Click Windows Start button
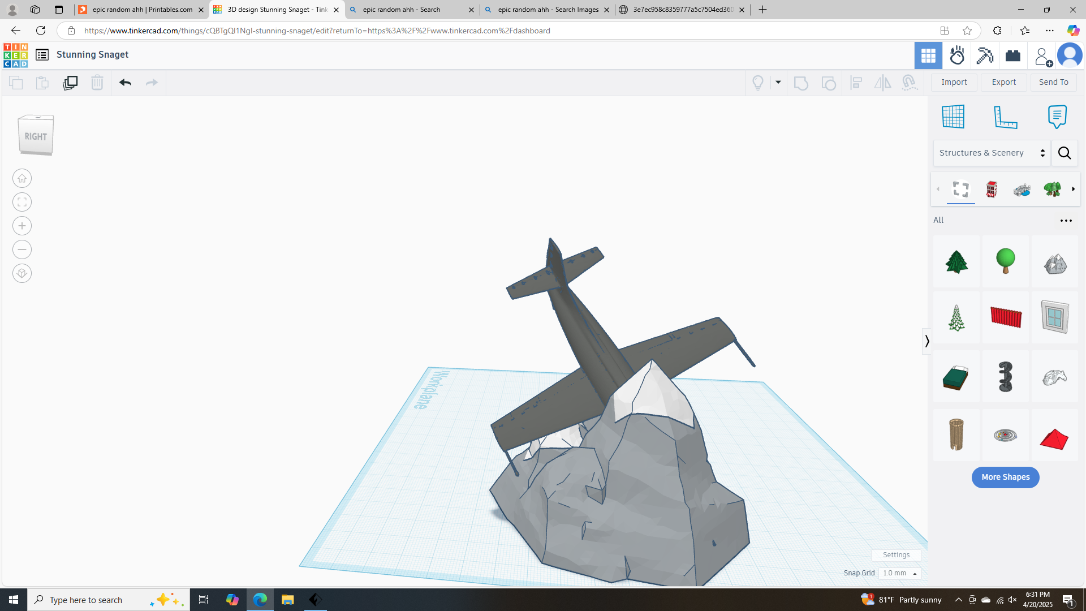Viewport: 1086px width, 611px height. (x=14, y=600)
